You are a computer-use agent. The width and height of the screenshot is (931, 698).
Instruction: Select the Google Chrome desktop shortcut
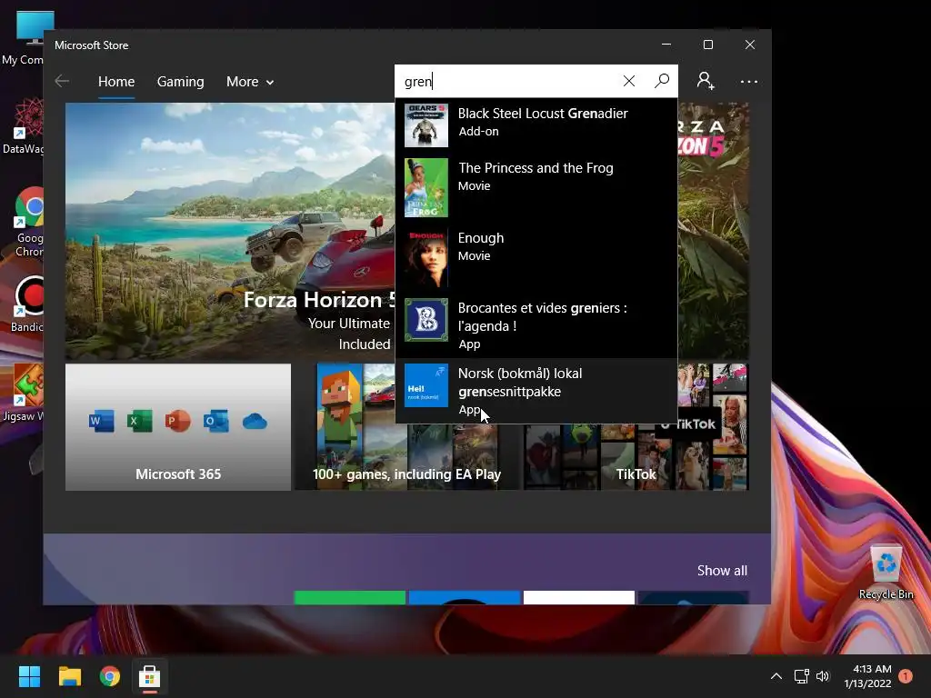point(28,223)
